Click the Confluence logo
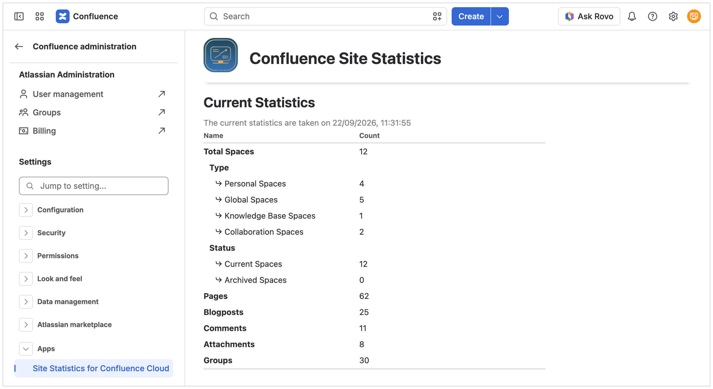 [x=63, y=16]
